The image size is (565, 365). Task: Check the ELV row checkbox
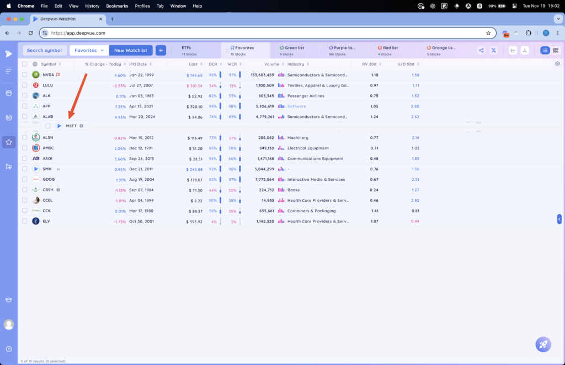24,221
